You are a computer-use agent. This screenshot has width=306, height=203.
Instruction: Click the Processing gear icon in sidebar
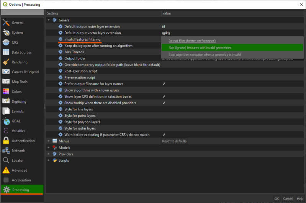click(7, 190)
